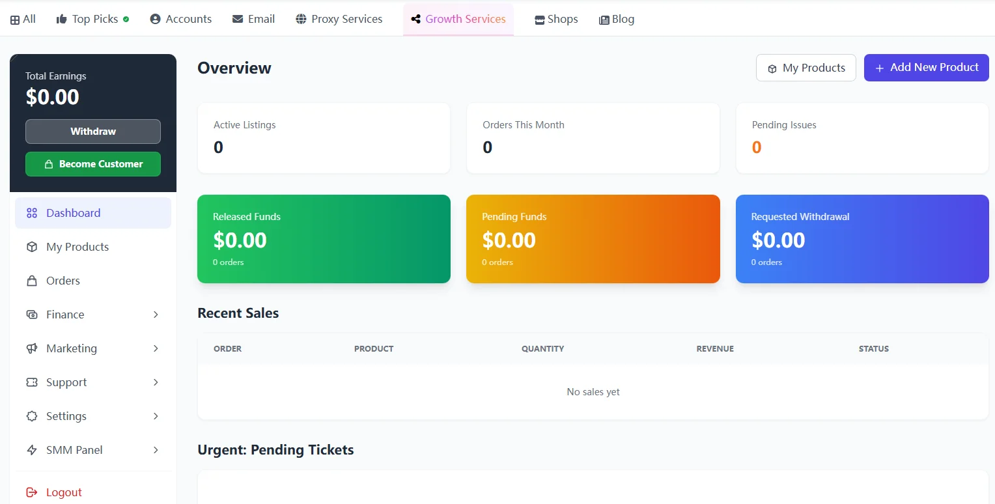Expand the Settings submenu chevron
Viewport: 995px width, 504px height.
click(156, 416)
